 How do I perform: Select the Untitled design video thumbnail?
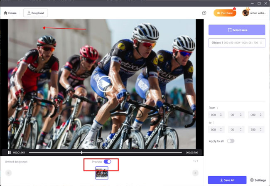pyautogui.click(x=102, y=173)
